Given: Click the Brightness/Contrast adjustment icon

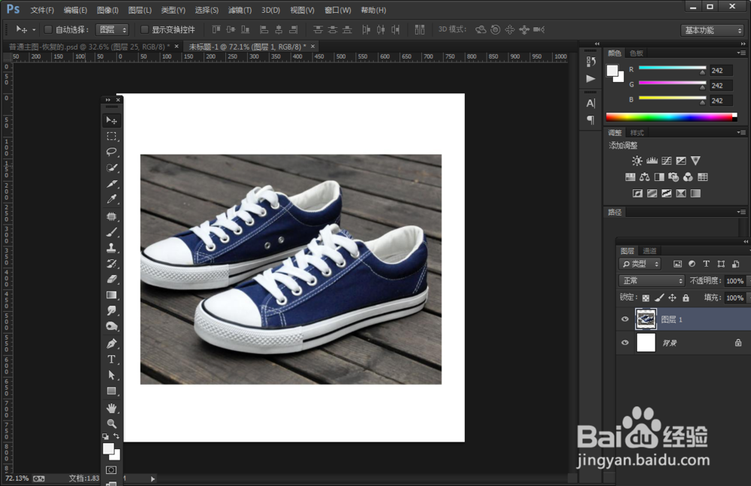Looking at the screenshot, I should click(637, 161).
